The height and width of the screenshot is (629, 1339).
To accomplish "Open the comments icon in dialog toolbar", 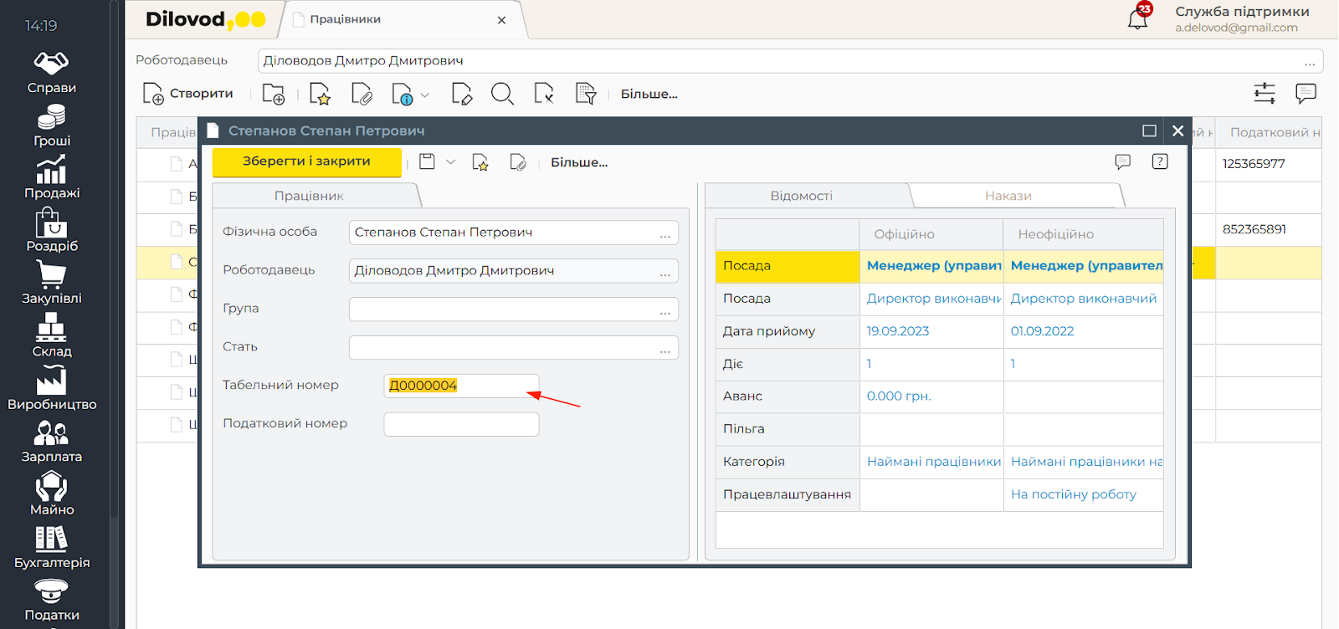I will (1123, 162).
